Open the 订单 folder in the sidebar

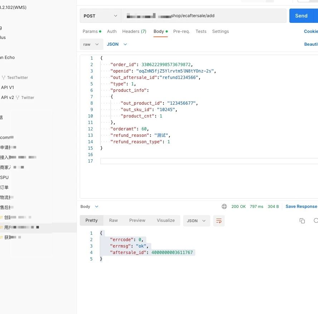[x=4, y=188]
